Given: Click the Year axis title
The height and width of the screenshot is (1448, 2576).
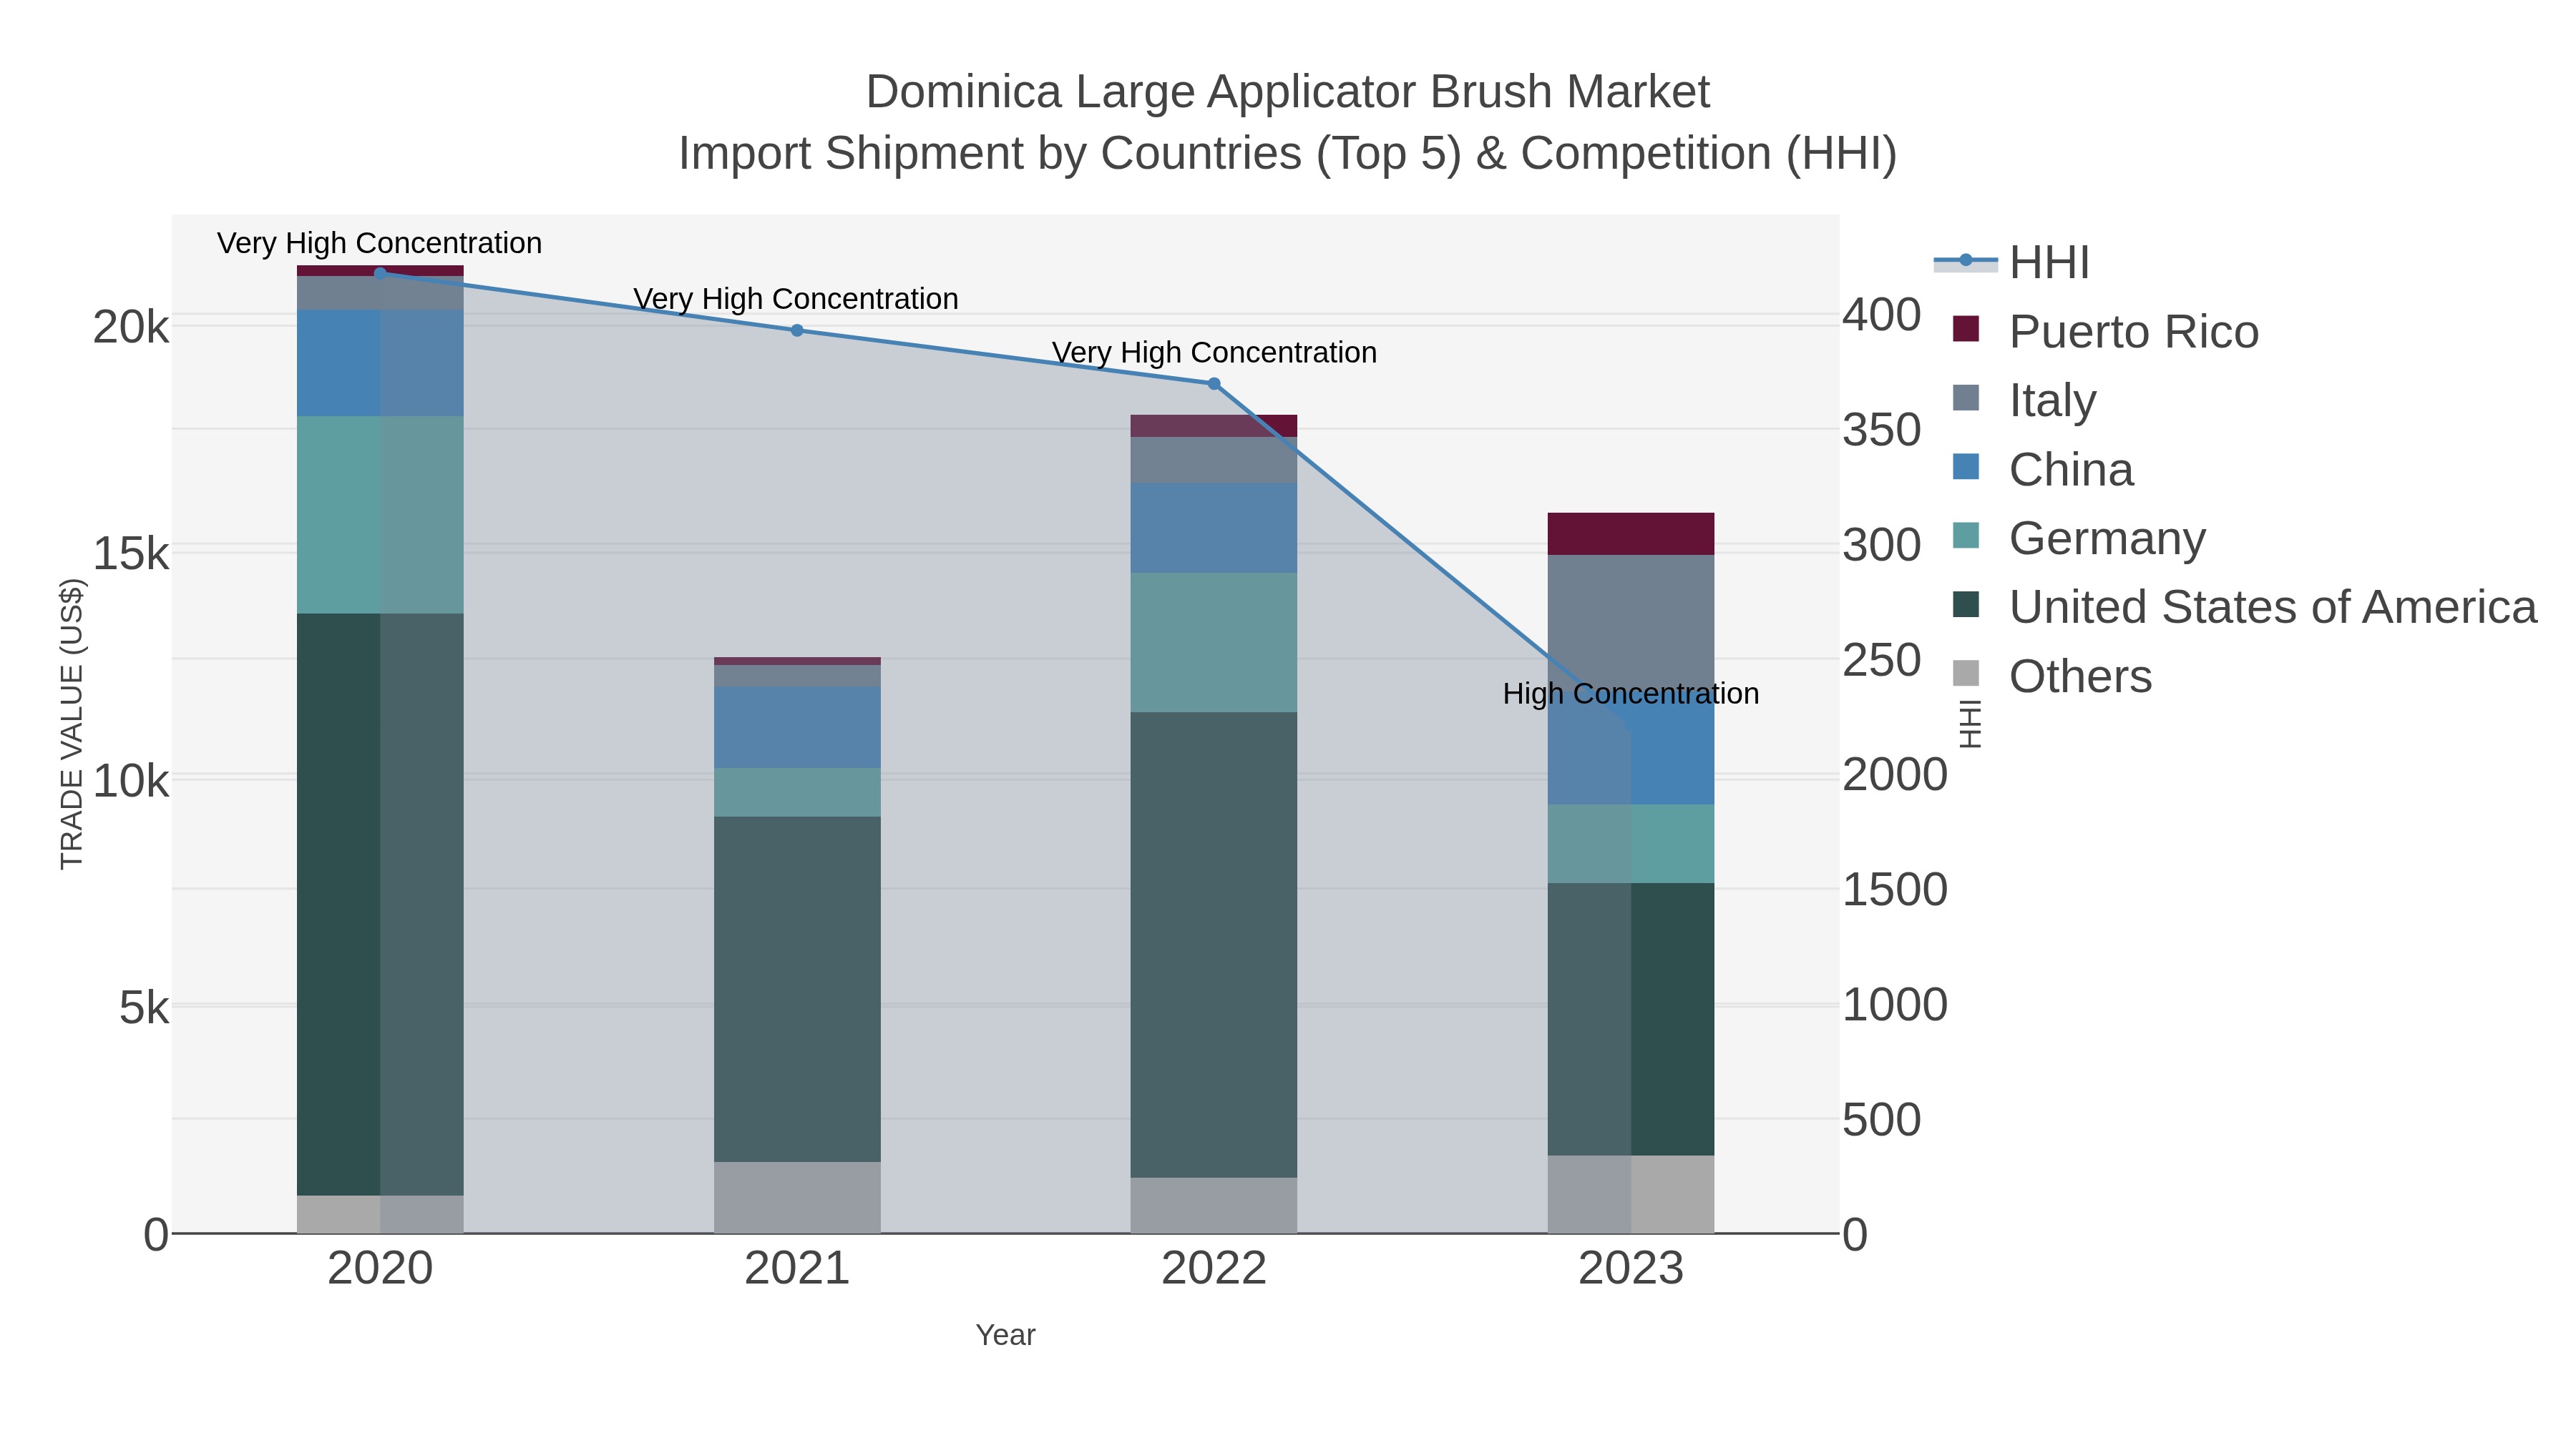Looking at the screenshot, I should [1006, 1335].
